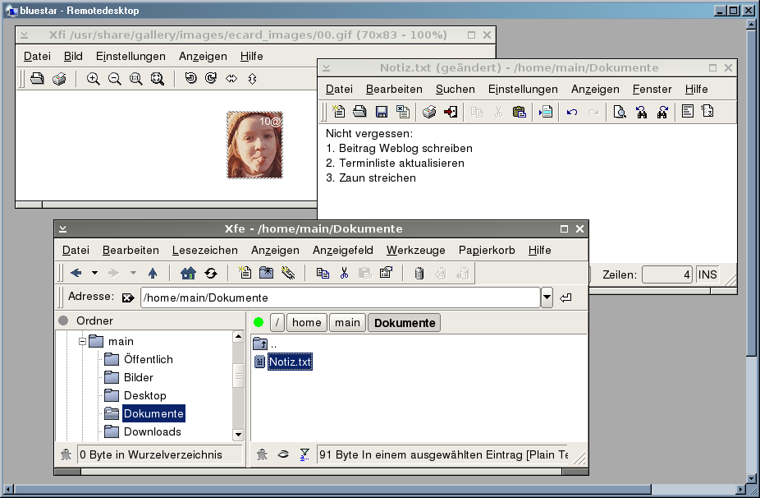Image resolution: width=760 pixels, height=498 pixels.
Task: Rotate the image left in Xfi
Action: tap(190, 79)
